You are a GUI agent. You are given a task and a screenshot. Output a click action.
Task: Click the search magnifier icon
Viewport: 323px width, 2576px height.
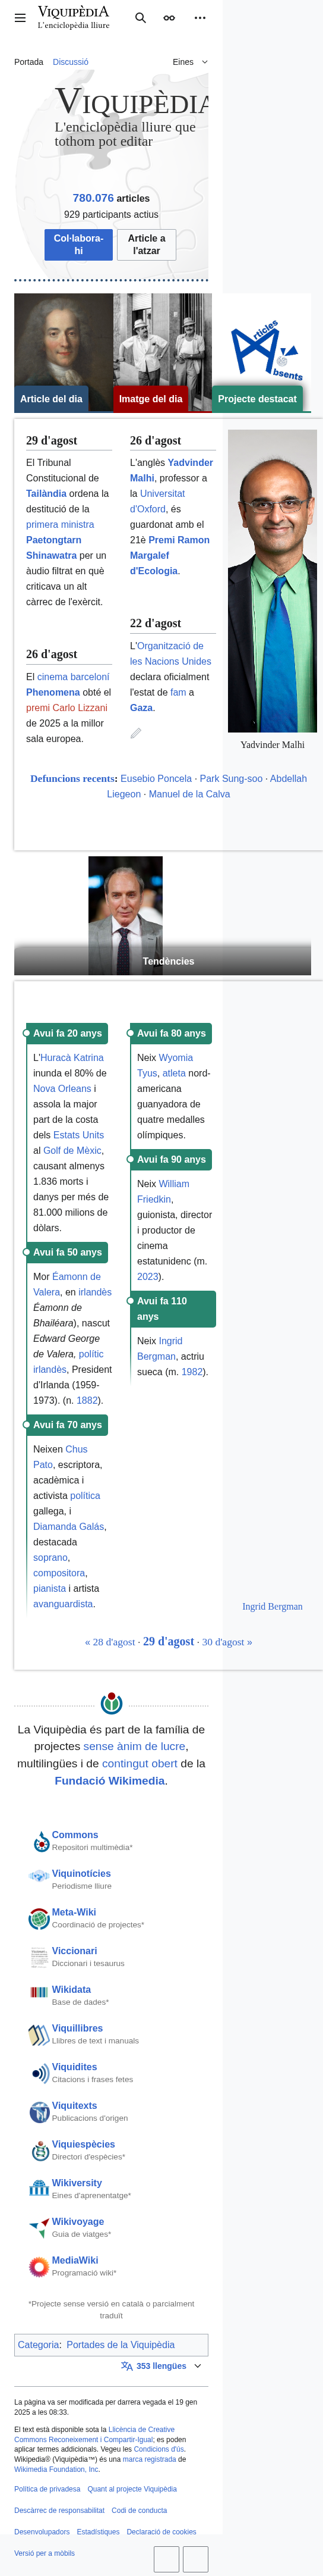tap(141, 18)
